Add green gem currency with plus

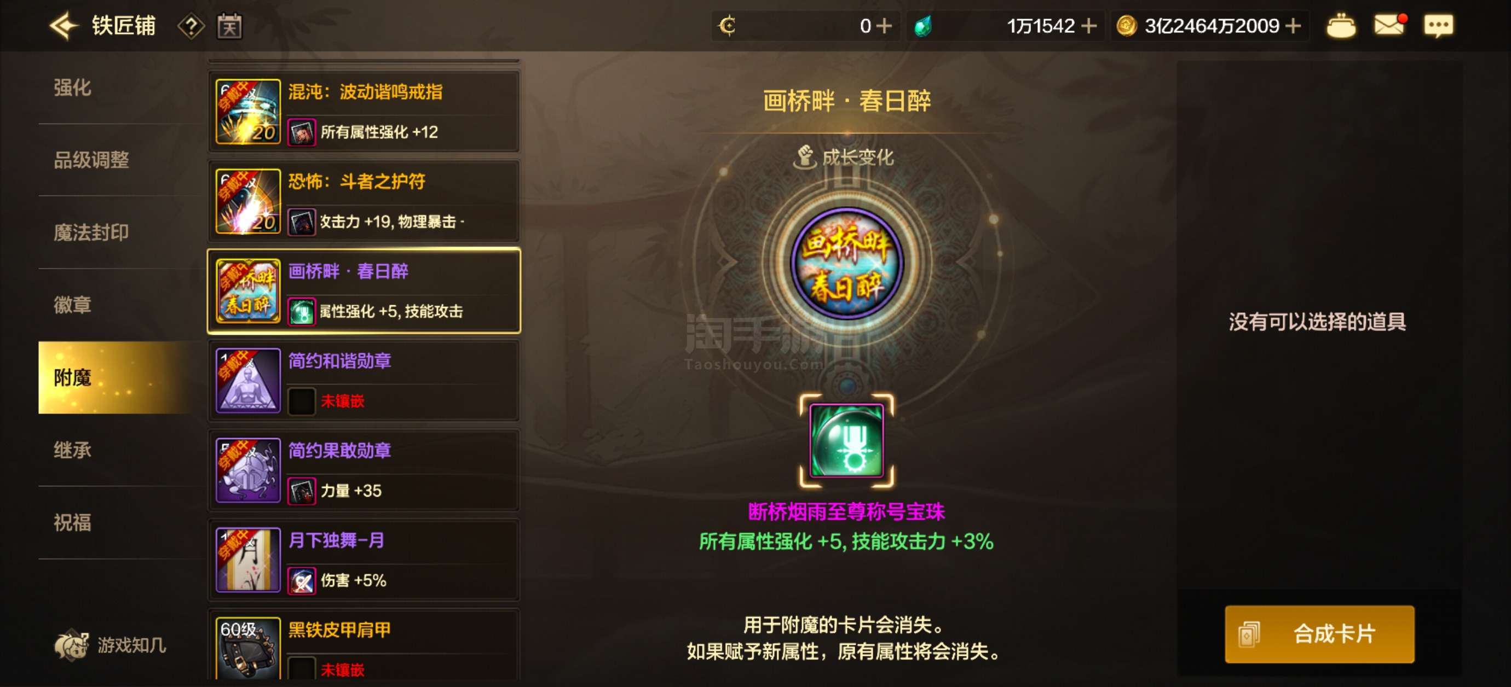(1088, 26)
